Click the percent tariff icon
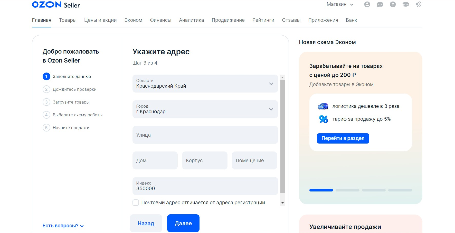The height and width of the screenshot is (233, 455). [323, 119]
